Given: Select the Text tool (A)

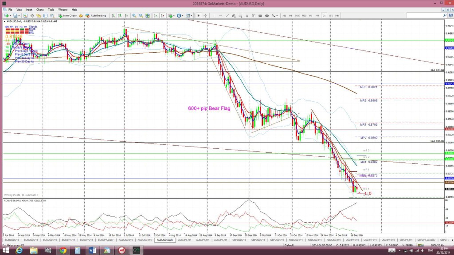Looking at the screenshot, I should pos(247,15).
